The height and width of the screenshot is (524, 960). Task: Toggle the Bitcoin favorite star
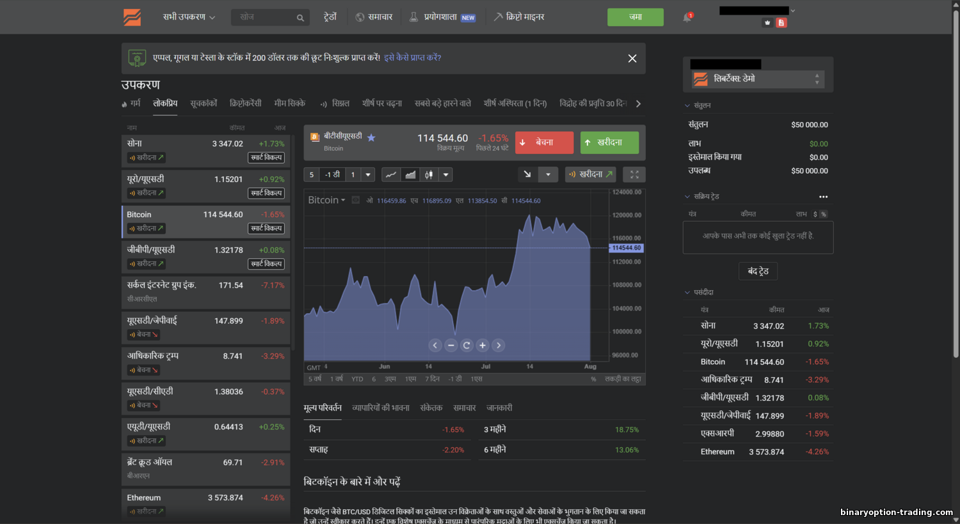click(371, 137)
